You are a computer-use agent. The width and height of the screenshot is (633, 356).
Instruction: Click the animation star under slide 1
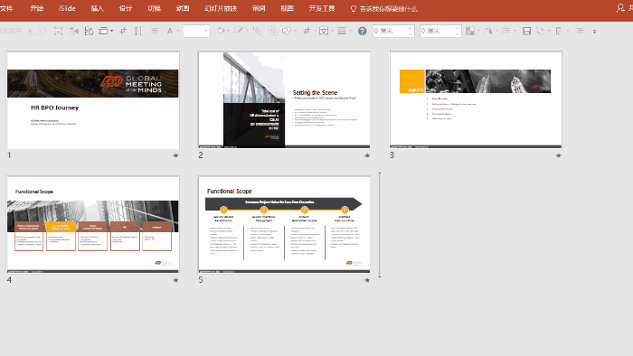click(x=175, y=155)
